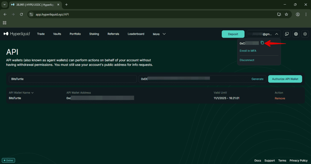This screenshot has height=164, width=311.
Task: Open the browser profile icon
Action: point(298,14)
